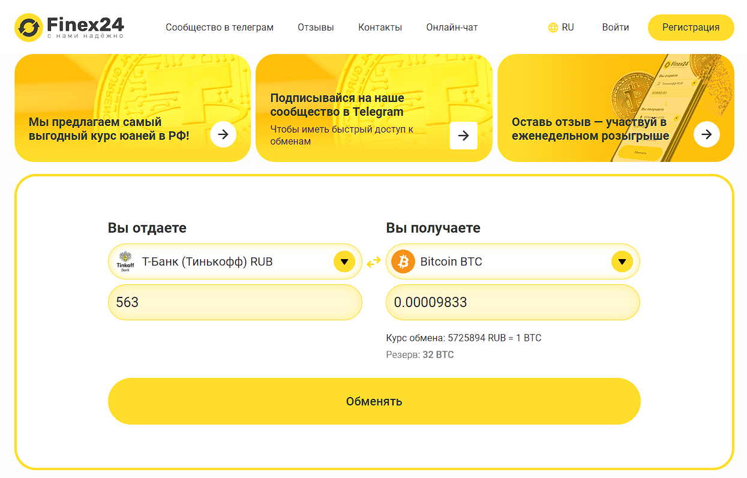The image size is (747, 478).
Task: Click the globe language icon
Action: pos(553,28)
